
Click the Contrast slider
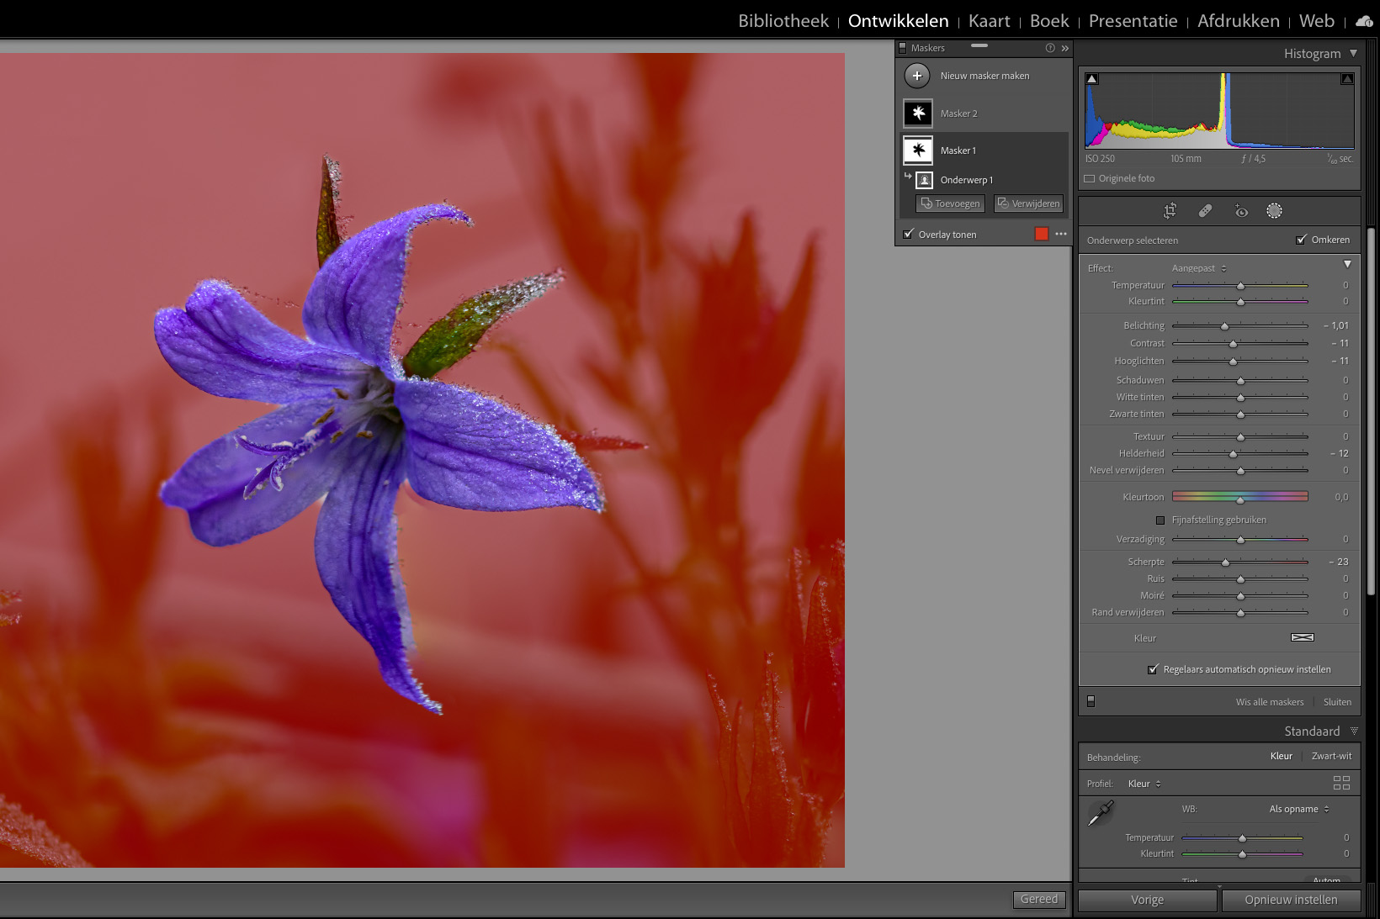[1240, 344]
